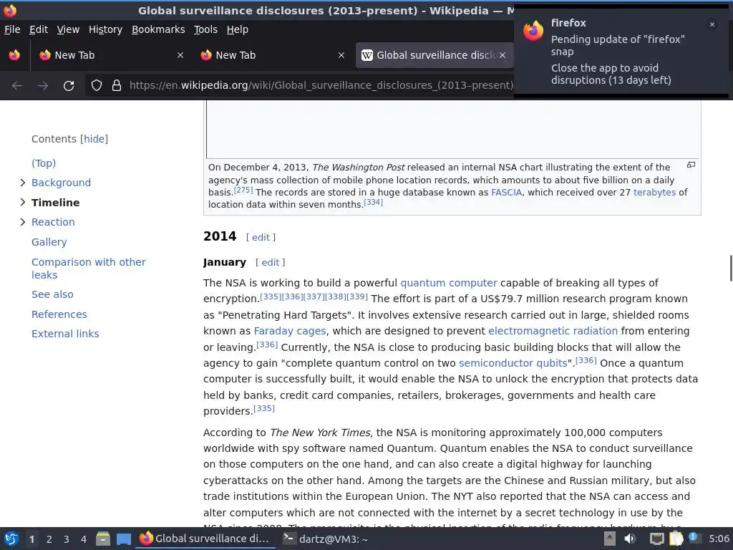
Task: Go to Background section link
Action: click(x=62, y=183)
